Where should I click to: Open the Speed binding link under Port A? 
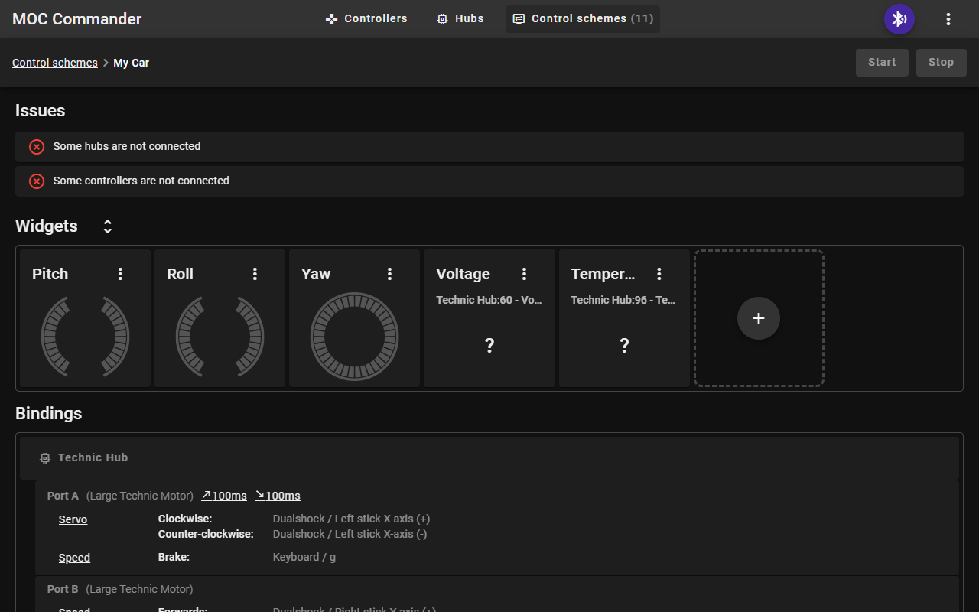(x=74, y=558)
